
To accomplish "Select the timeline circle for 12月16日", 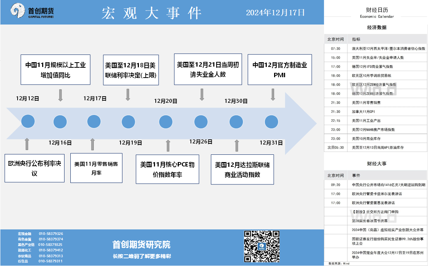I will (x=60, y=121).
